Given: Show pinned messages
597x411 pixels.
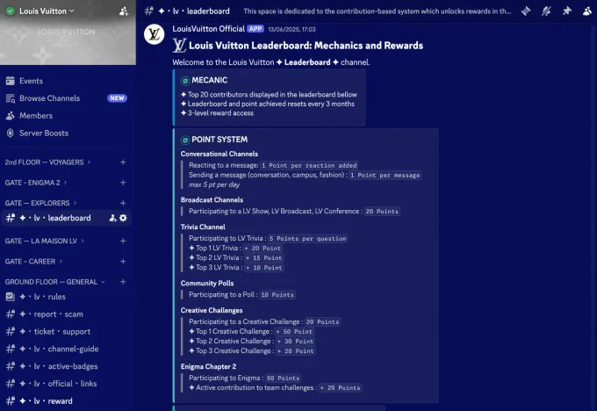Looking at the screenshot, I should point(567,11).
